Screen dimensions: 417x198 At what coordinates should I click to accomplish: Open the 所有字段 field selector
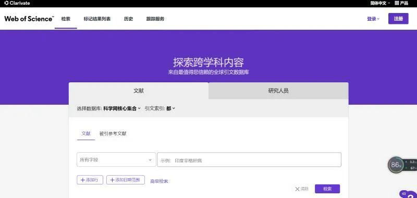(116, 160)
